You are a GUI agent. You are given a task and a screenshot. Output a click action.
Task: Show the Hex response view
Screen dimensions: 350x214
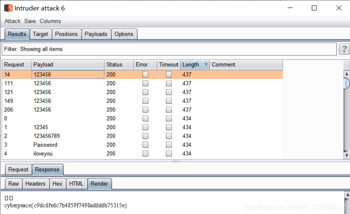click(58, 184)
